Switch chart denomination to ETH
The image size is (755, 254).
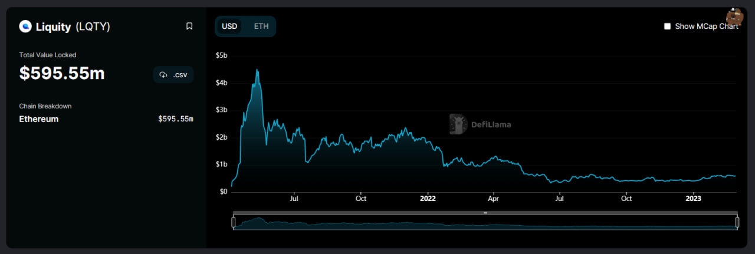coord(261,27)
